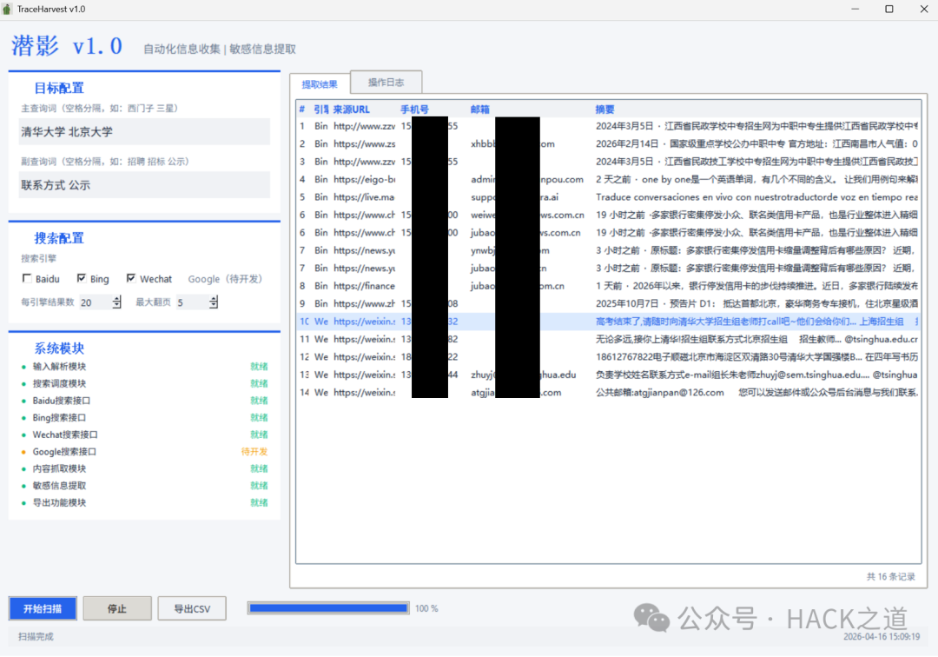
Task: Click the 系统模块 section heading
Action: [59, 348]
